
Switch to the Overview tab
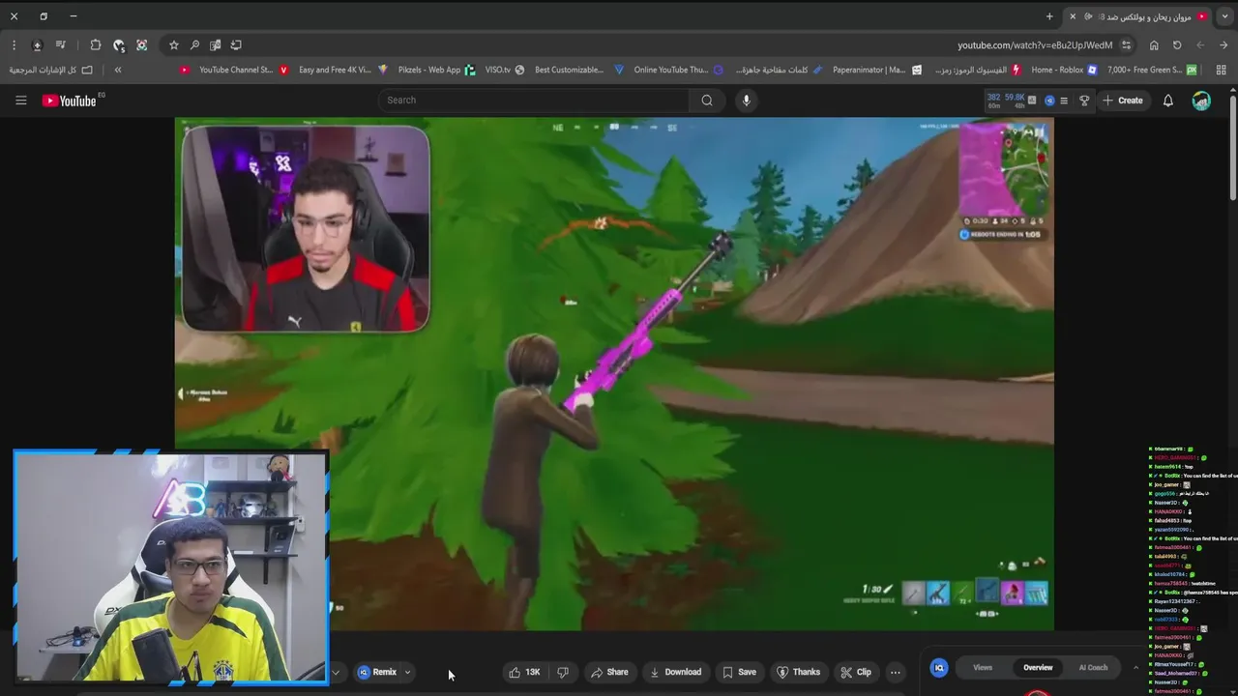(x=1038, y=668)
